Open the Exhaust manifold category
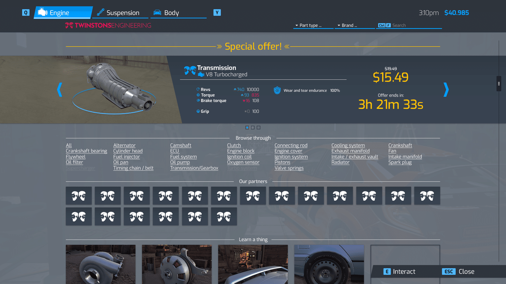 point(350,151)
